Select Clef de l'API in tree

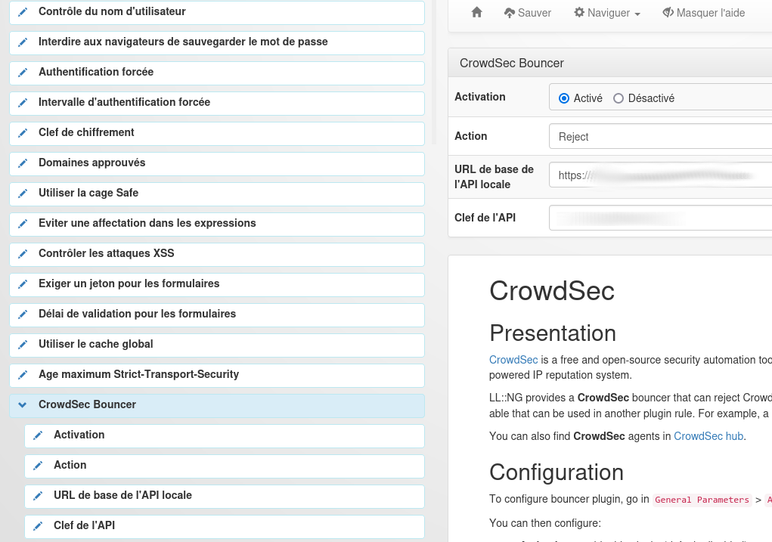pyautogui.click(x=225, y=526)
